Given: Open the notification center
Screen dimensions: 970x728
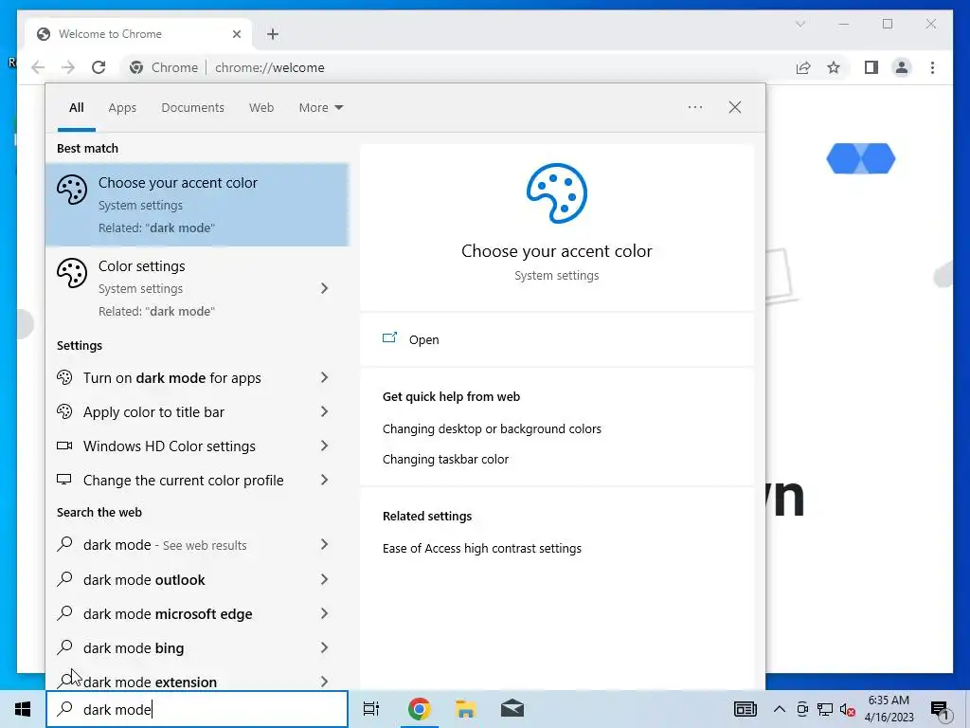Looking at the screenshot, I should click(940, 710).
